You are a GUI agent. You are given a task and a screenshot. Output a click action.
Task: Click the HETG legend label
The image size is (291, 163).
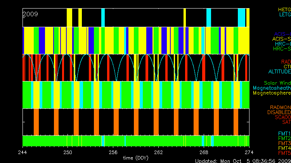tap(284, 9)
